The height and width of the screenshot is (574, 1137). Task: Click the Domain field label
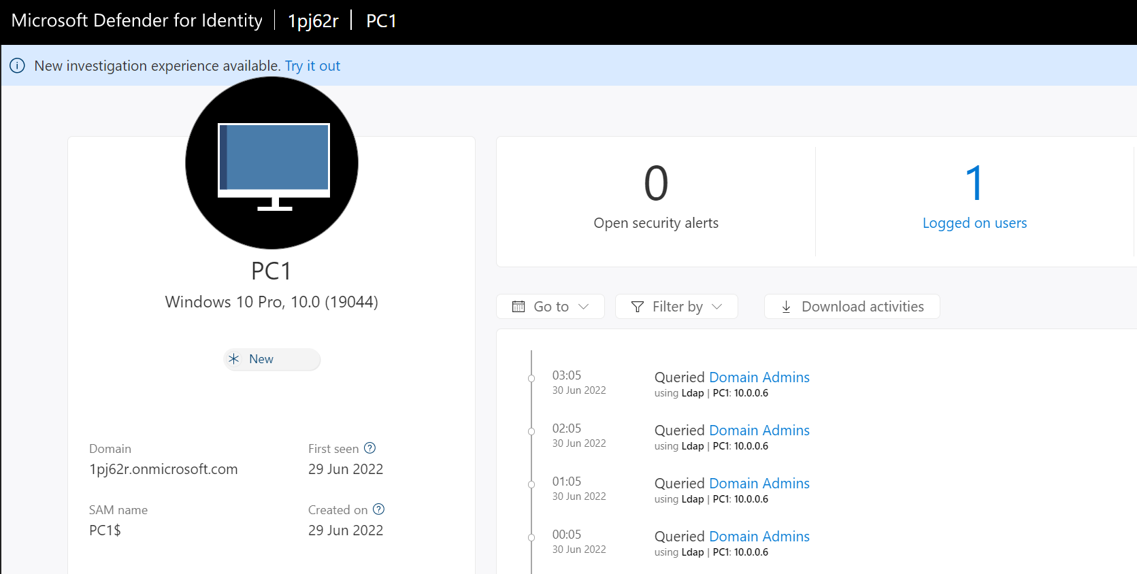(x=110, y=449)
